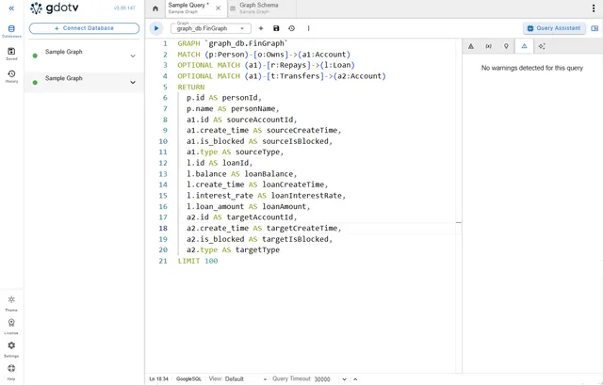Toggle the Query Assistant panel

click(554, 28)
